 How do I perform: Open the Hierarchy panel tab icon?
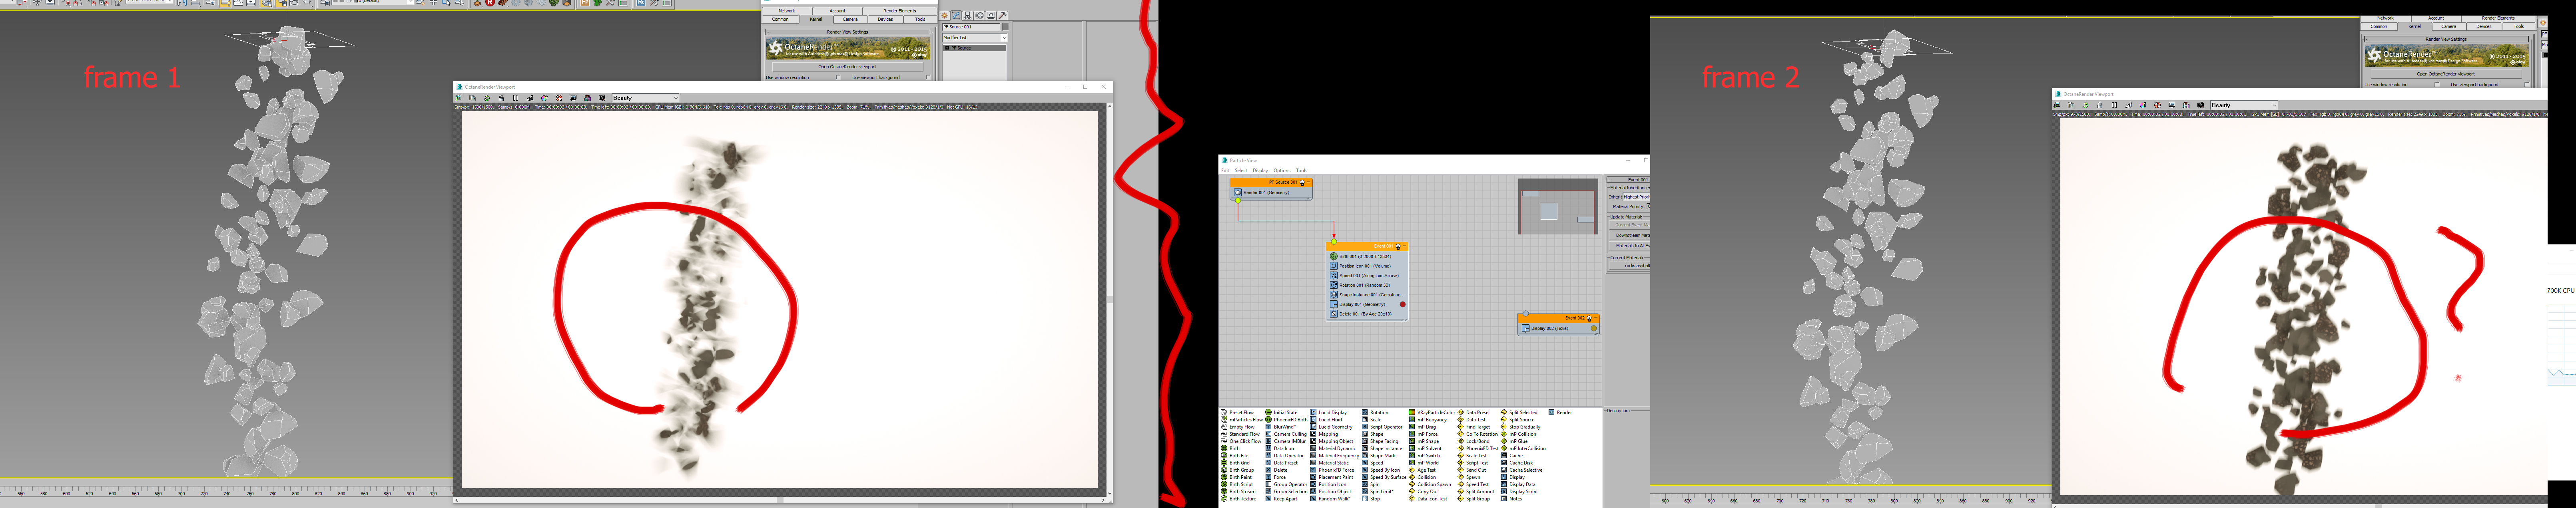coord(968,16)
